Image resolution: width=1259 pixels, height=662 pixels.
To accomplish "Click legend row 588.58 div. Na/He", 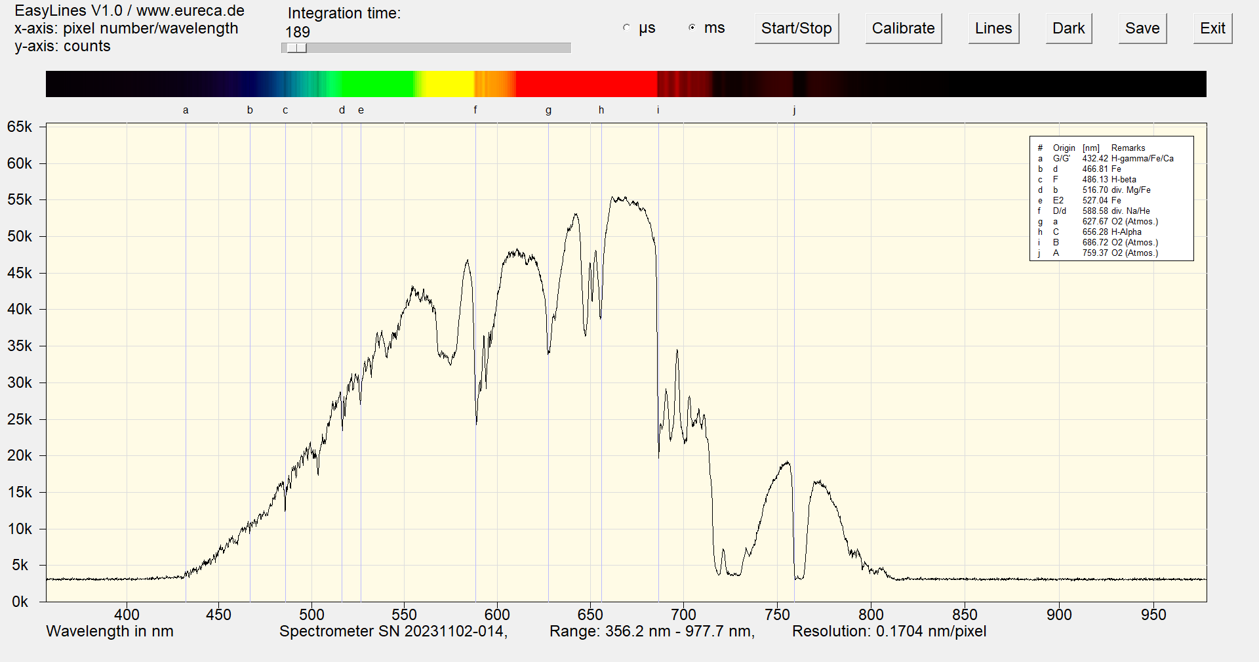I will 1094,211.
